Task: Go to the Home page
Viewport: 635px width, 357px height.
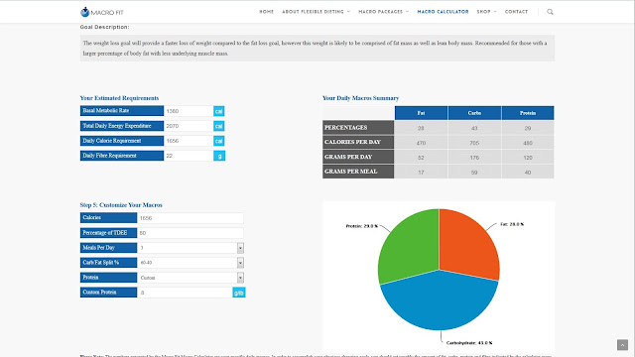Action: [x=267, y=12]
